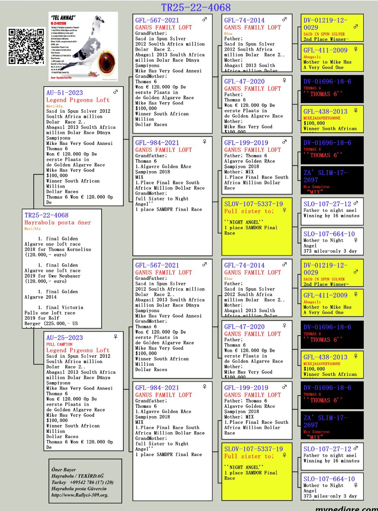The width and height of the screenshot is (378, 511).
Task: Select the lower GFL-567-2021 ring heading
Action: (x=157, y=265)
